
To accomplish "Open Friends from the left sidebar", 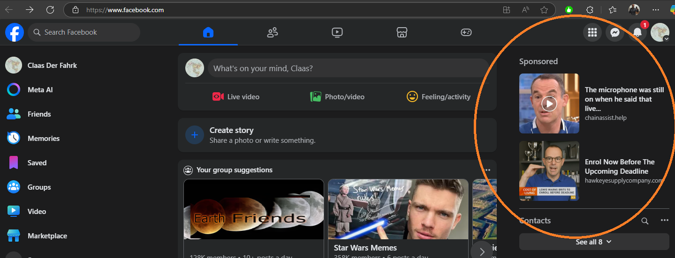I will click(30, 114).
